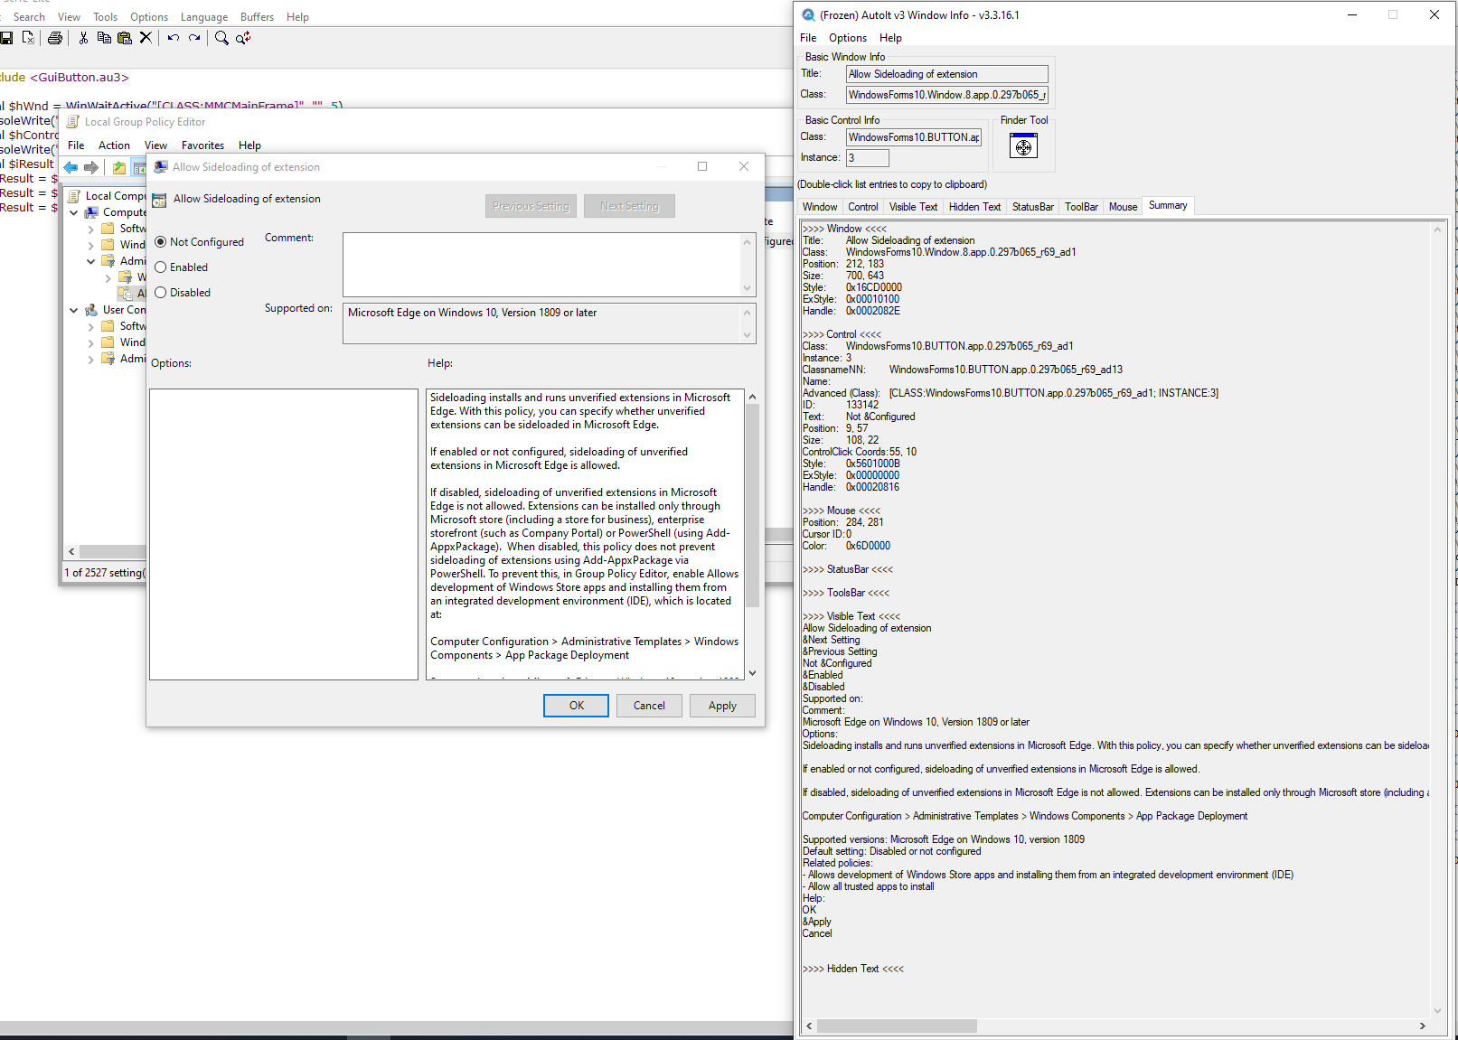Collapse the Computer Configuration tree node
This screenshot has height=1040, width=1458.
[x=74, y=212]
